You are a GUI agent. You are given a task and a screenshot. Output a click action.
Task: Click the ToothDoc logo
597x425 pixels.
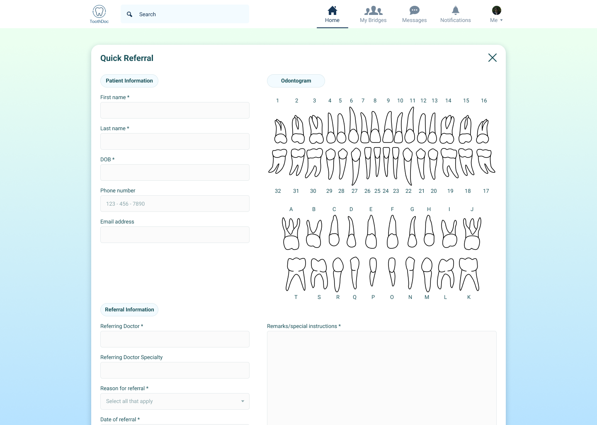[x=99, y=14]
